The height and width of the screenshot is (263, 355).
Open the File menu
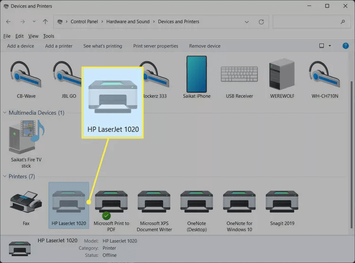pyautogui.click(x=7, y=36)
